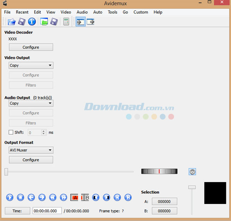Toggle the output view toolbar button

pyautogui.click(x=90, y=22)
